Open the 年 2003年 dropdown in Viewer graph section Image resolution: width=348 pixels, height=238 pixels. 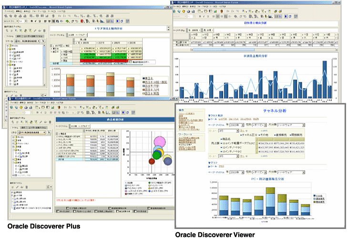236,172
